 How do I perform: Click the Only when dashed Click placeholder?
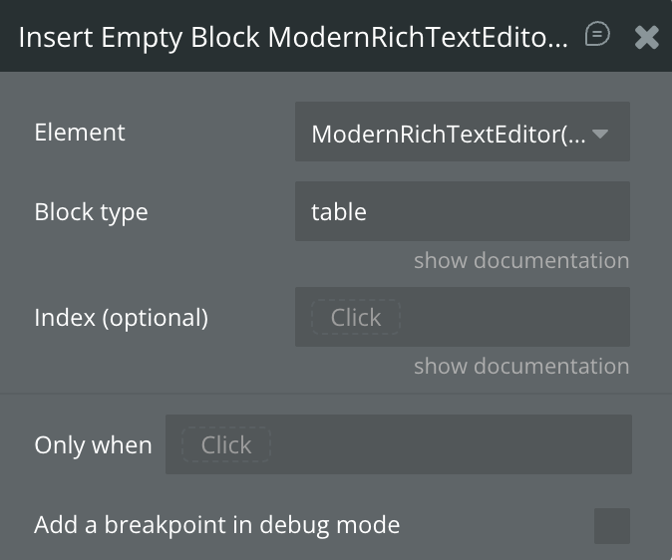[225, 444]
